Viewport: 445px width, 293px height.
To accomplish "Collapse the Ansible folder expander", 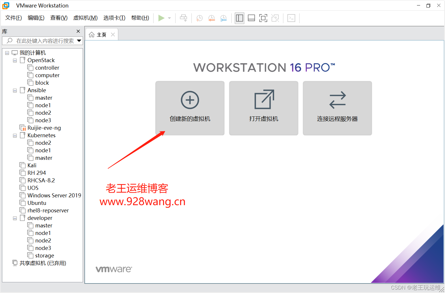I will [15, 90].
